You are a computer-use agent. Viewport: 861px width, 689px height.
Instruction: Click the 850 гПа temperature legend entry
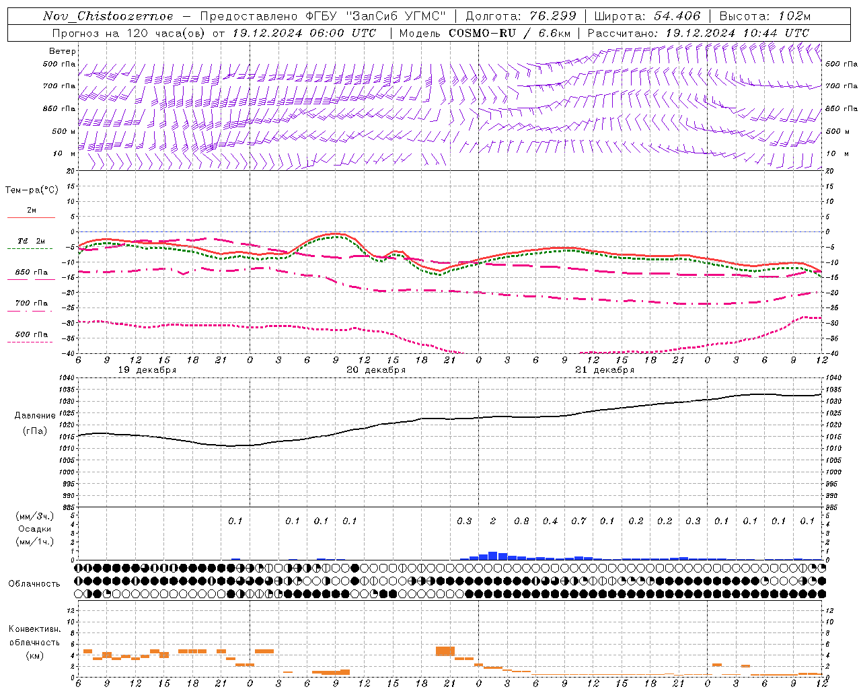[32, 273]
